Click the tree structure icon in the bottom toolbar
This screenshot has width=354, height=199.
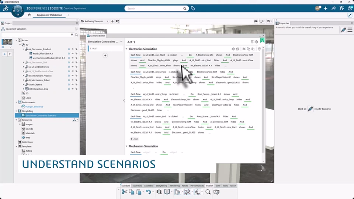pyautogui.click(x=178, y=192)
